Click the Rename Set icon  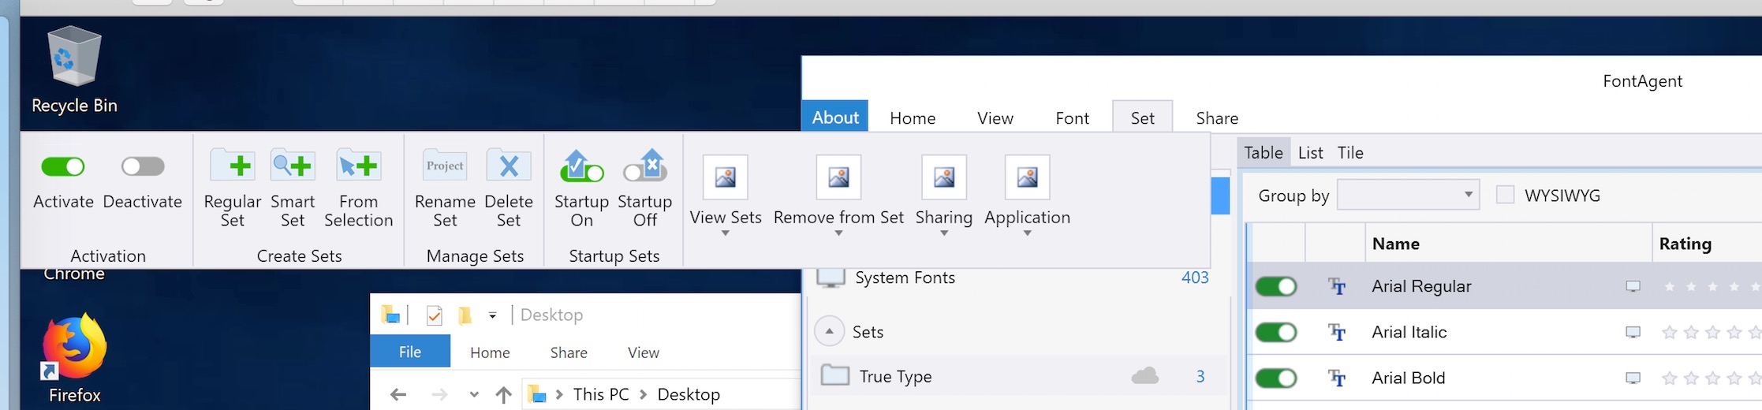click(445, 167)
